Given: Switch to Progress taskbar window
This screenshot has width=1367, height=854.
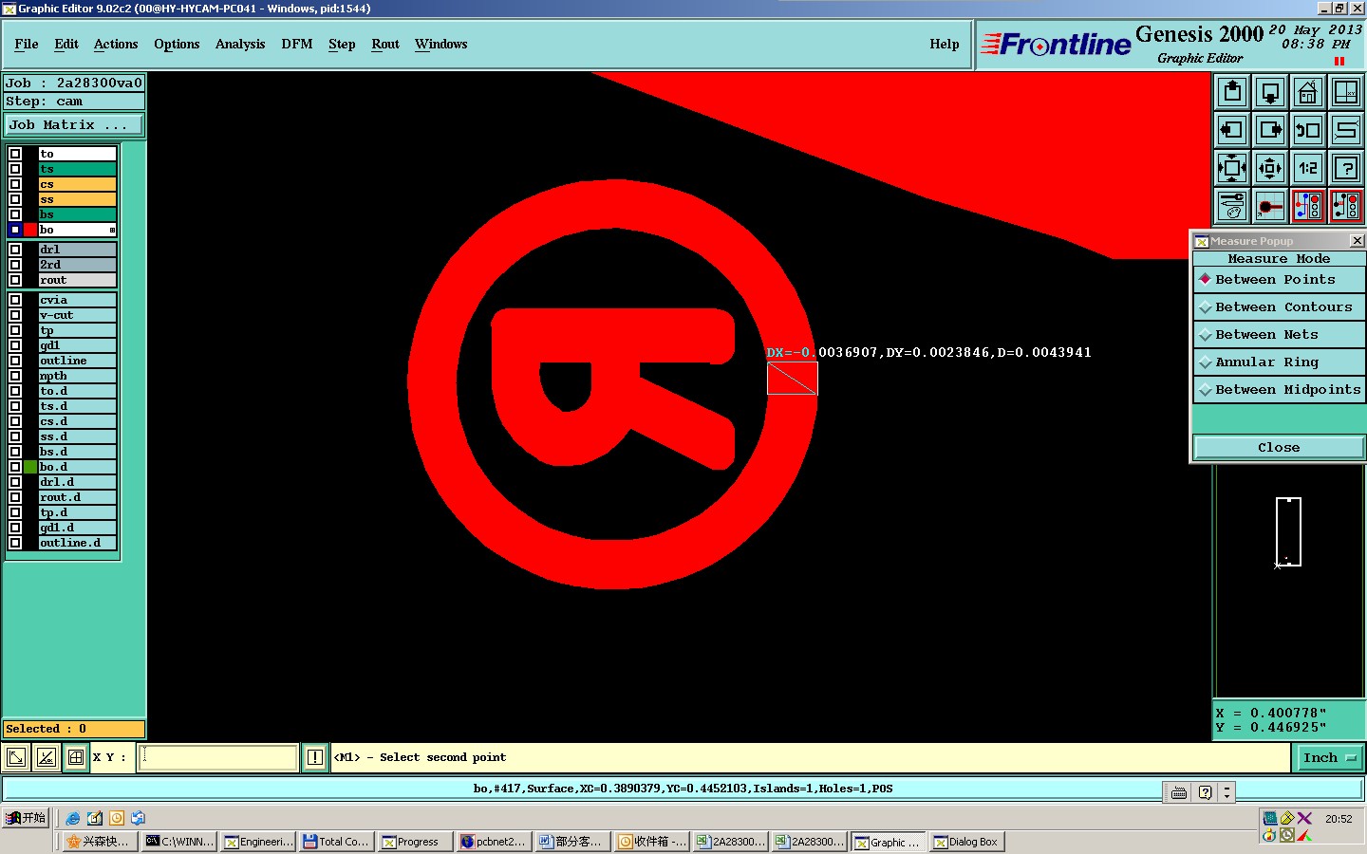Looking at the screenshot, I should [x=415, y=842].
